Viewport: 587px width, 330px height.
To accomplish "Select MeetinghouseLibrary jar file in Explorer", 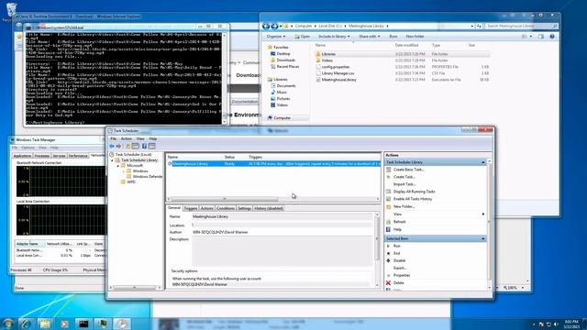I will coord(338,80).
